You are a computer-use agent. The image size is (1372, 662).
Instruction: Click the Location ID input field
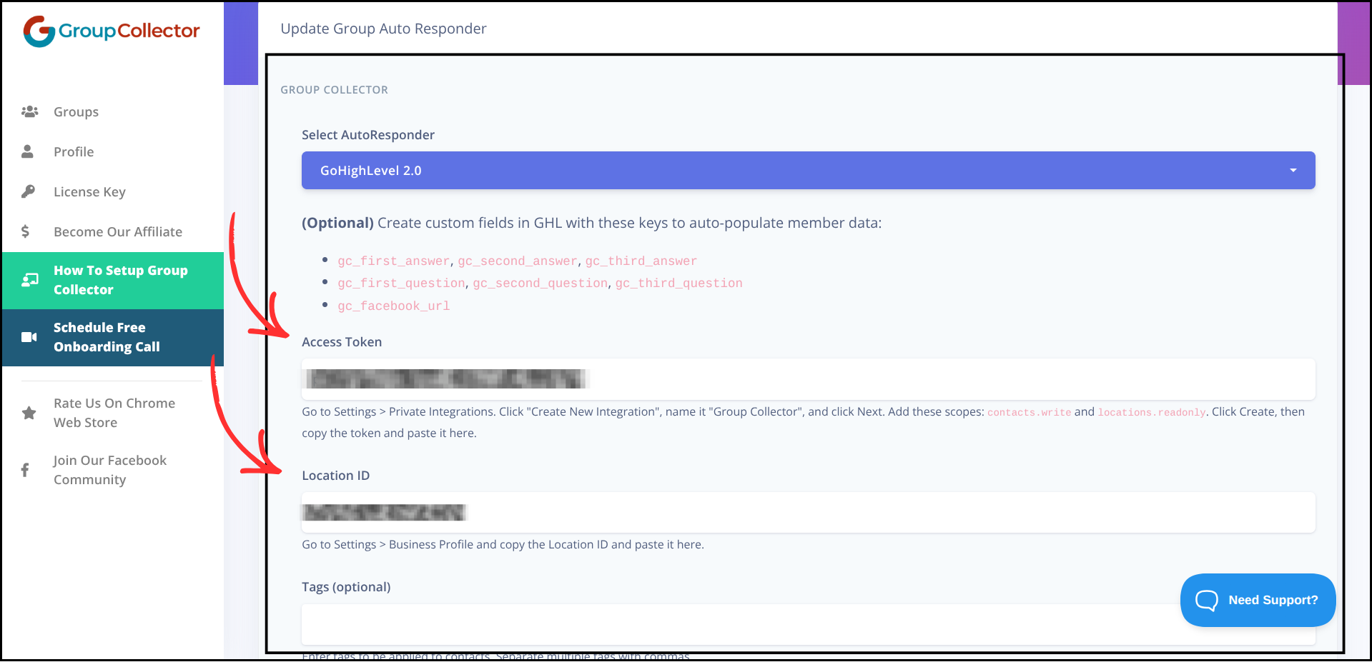pyautogui.click(x=808, y=512)
